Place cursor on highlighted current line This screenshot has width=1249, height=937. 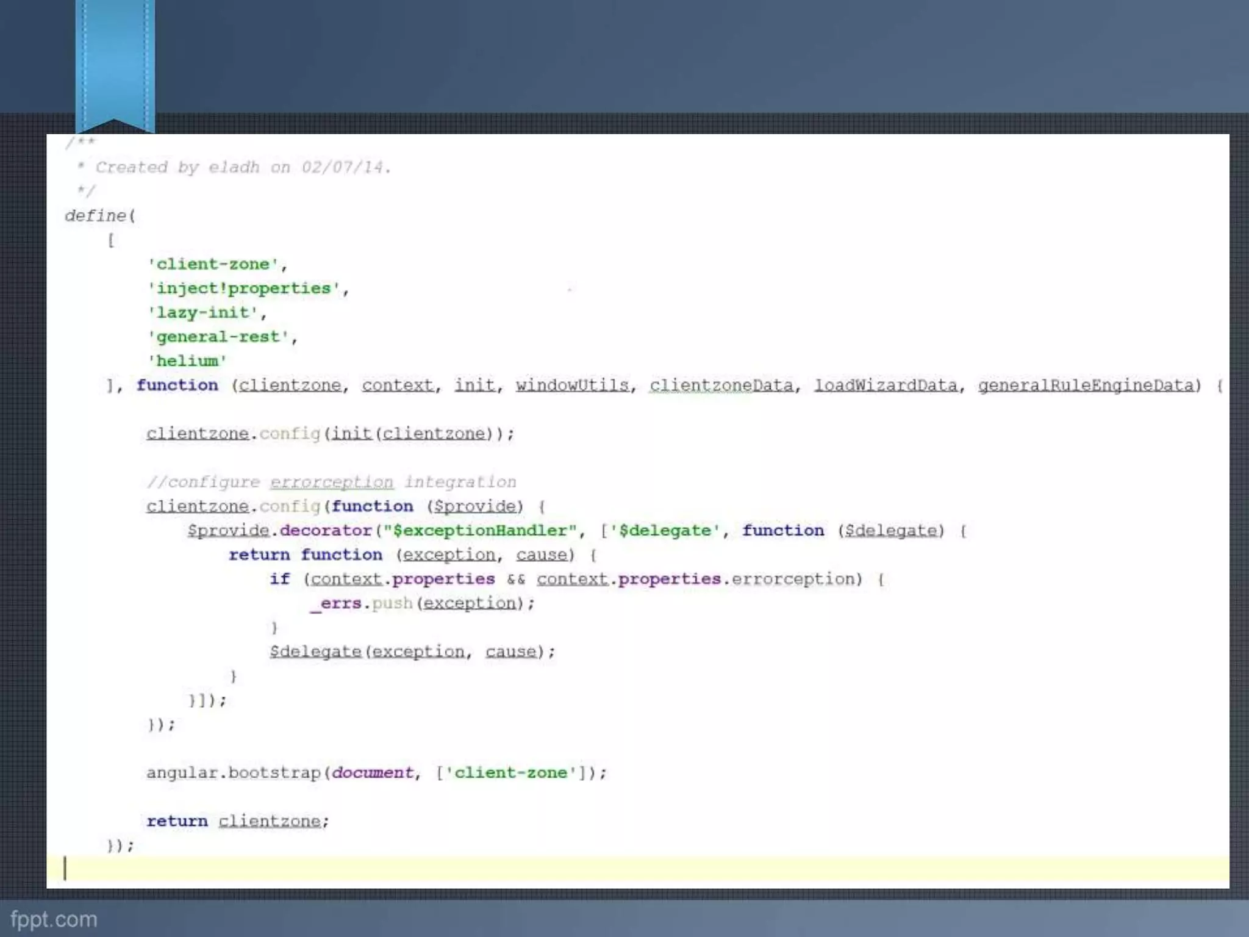pyautogui.click(x=610, y=869)
